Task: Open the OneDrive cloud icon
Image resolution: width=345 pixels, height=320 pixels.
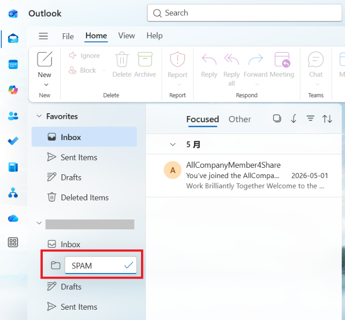Action: tap(13, 219)
